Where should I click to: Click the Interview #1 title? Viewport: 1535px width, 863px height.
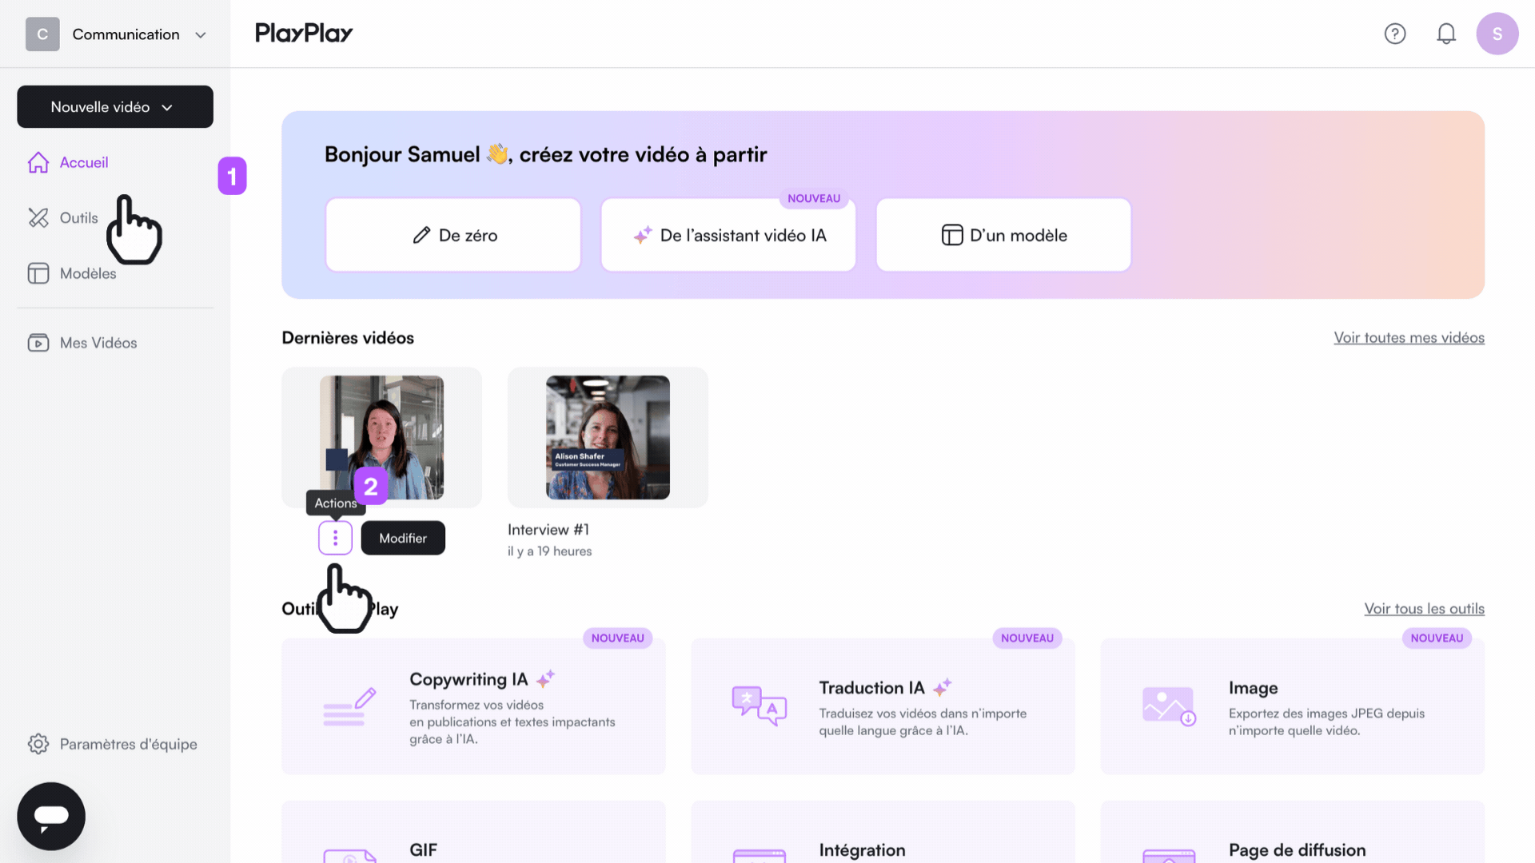pyautogui.click(x=548, y=529)
